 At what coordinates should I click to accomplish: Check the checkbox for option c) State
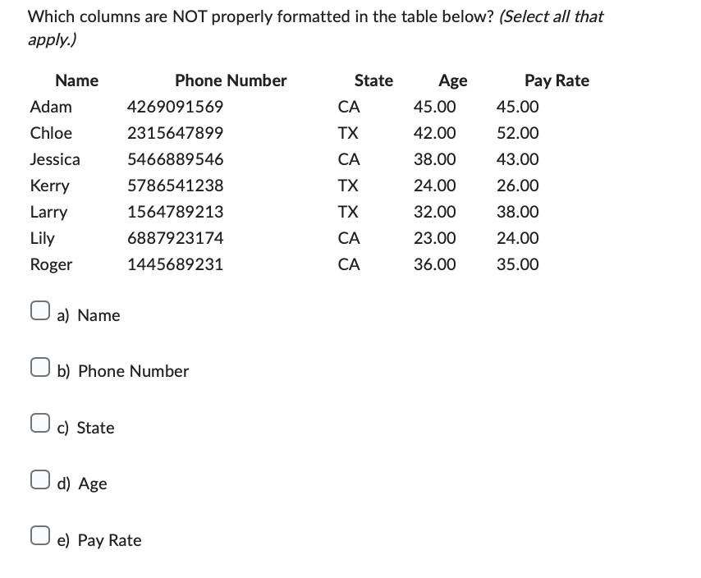39,422
